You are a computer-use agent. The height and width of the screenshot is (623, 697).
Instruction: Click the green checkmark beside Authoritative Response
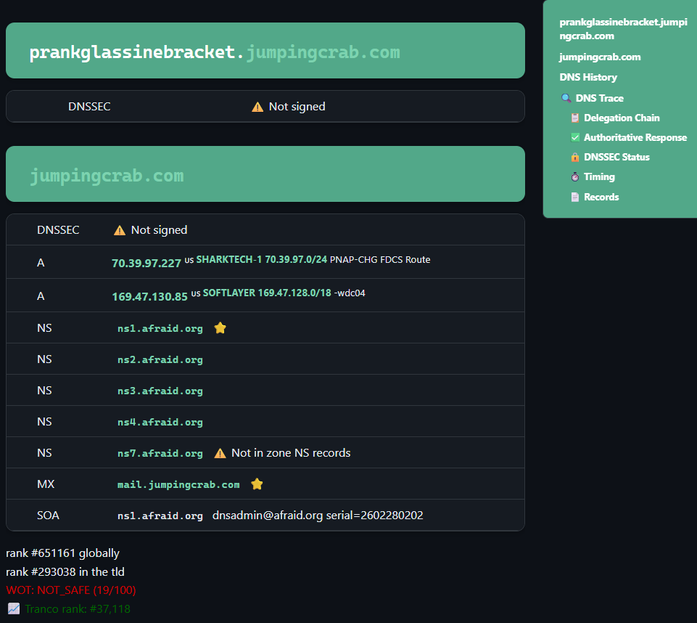pyautogui.click(x=575, y=137)
